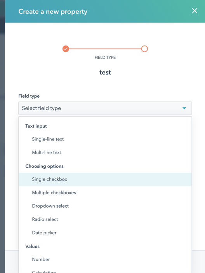Close the Create a new property panel
This screenshot has height=273, width=205.
[x=195, y=11]
